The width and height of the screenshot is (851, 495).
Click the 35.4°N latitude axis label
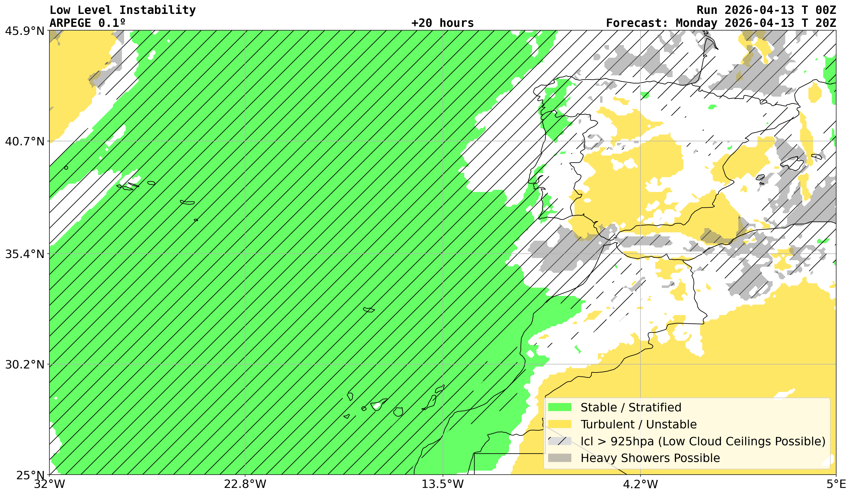coord(25,254)
